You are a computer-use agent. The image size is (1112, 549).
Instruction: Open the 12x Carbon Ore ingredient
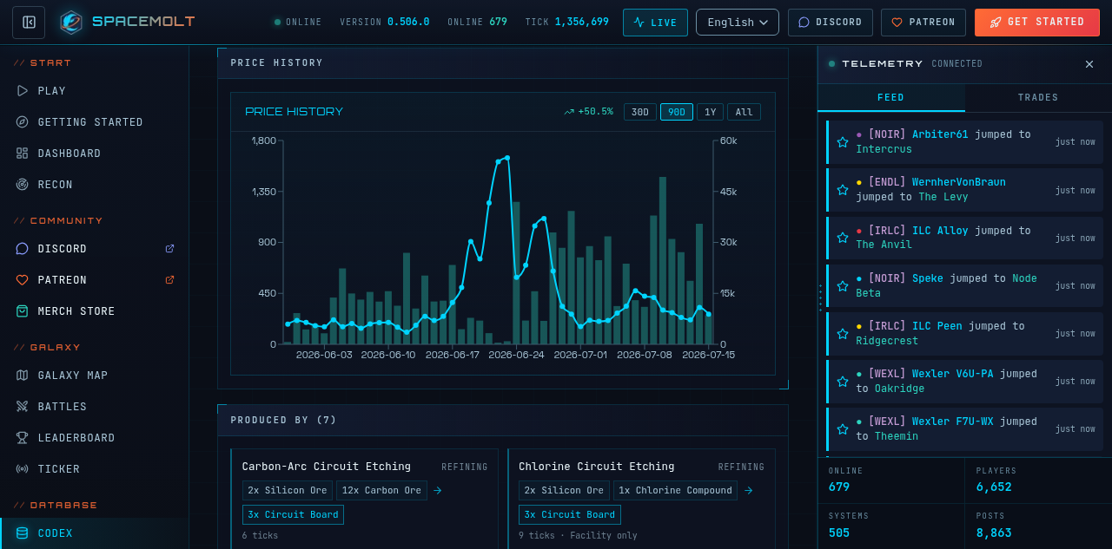pos(381,491)
